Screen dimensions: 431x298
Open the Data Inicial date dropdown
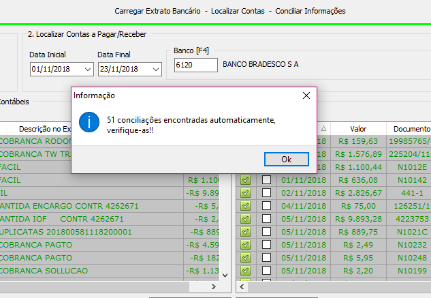tap(88, 70)
